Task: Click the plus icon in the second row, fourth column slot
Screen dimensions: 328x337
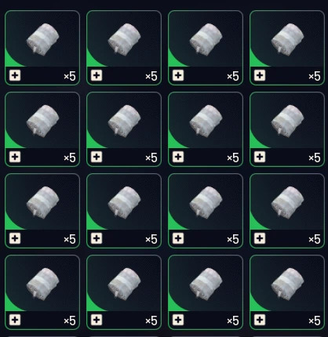Action: [x=260, y=157]
